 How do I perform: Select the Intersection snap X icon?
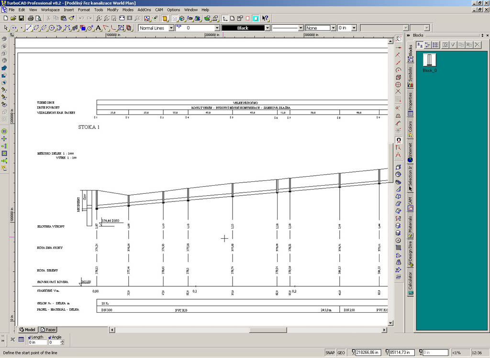[399, 92]
